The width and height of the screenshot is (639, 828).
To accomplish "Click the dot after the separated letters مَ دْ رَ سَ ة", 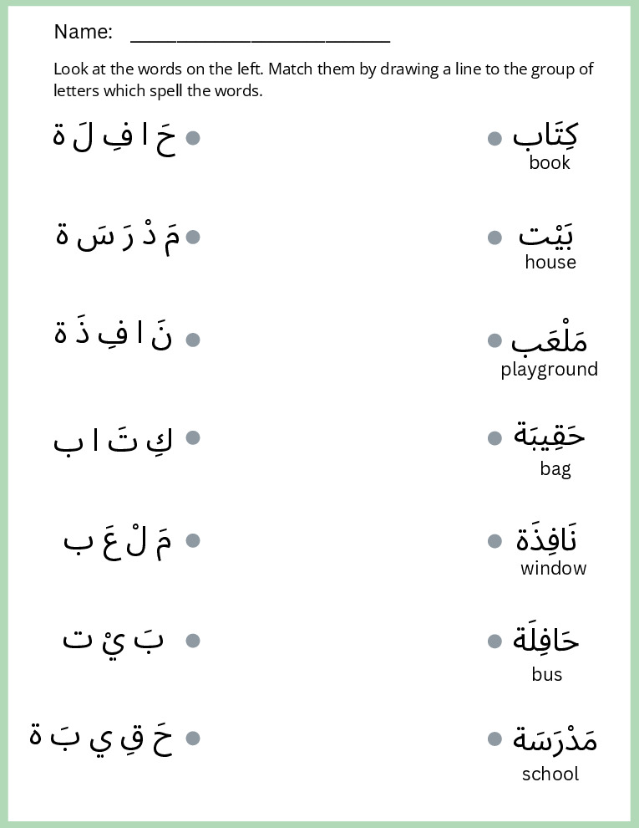I will [193, 238].
